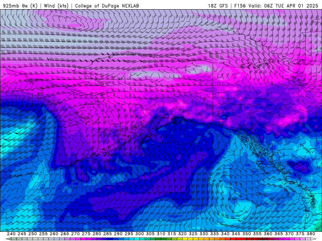Screen dimensions: 322x241
Task: Click the 380 value on the color scale
Action: tap(311, 234)
